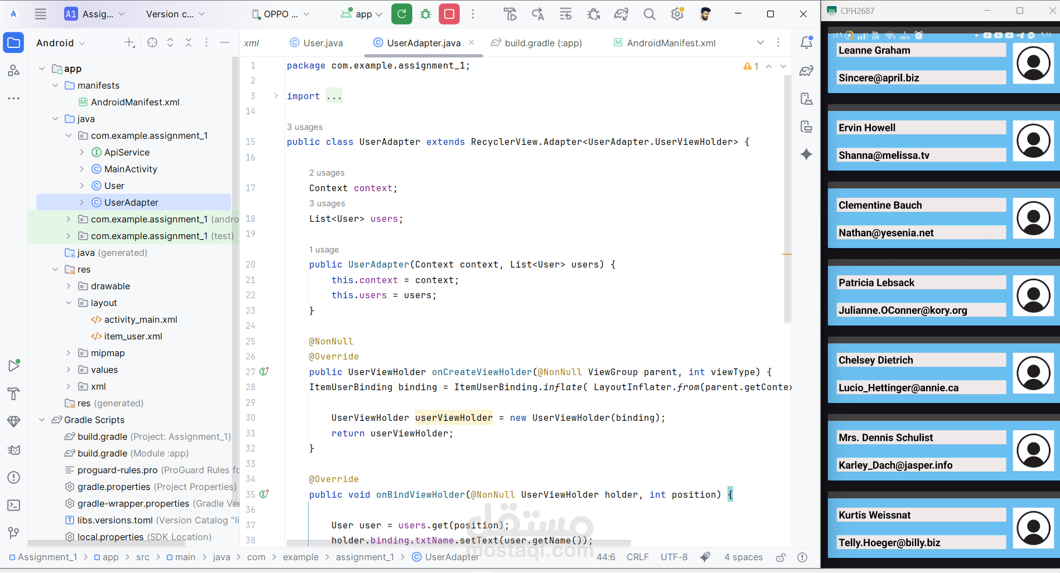
Task: Select ApiService in project tree
Action: [127, 152]
